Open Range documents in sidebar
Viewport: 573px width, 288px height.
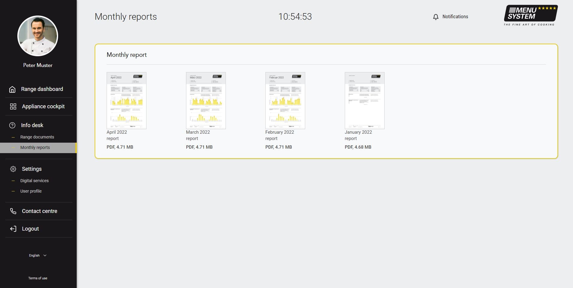pos(37,137)
